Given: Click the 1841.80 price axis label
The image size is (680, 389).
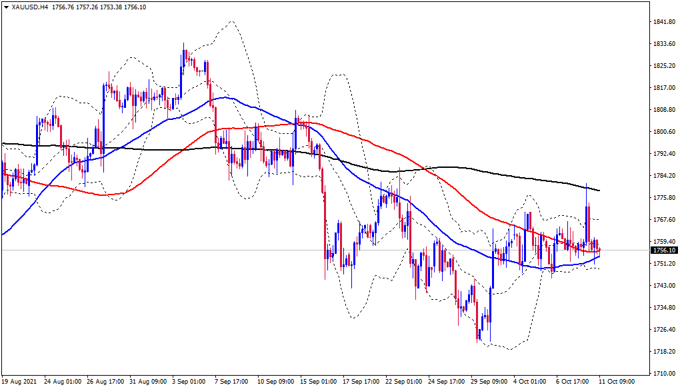Looking at the screenshot, I should pyautogui.click(x=665, y=22).
